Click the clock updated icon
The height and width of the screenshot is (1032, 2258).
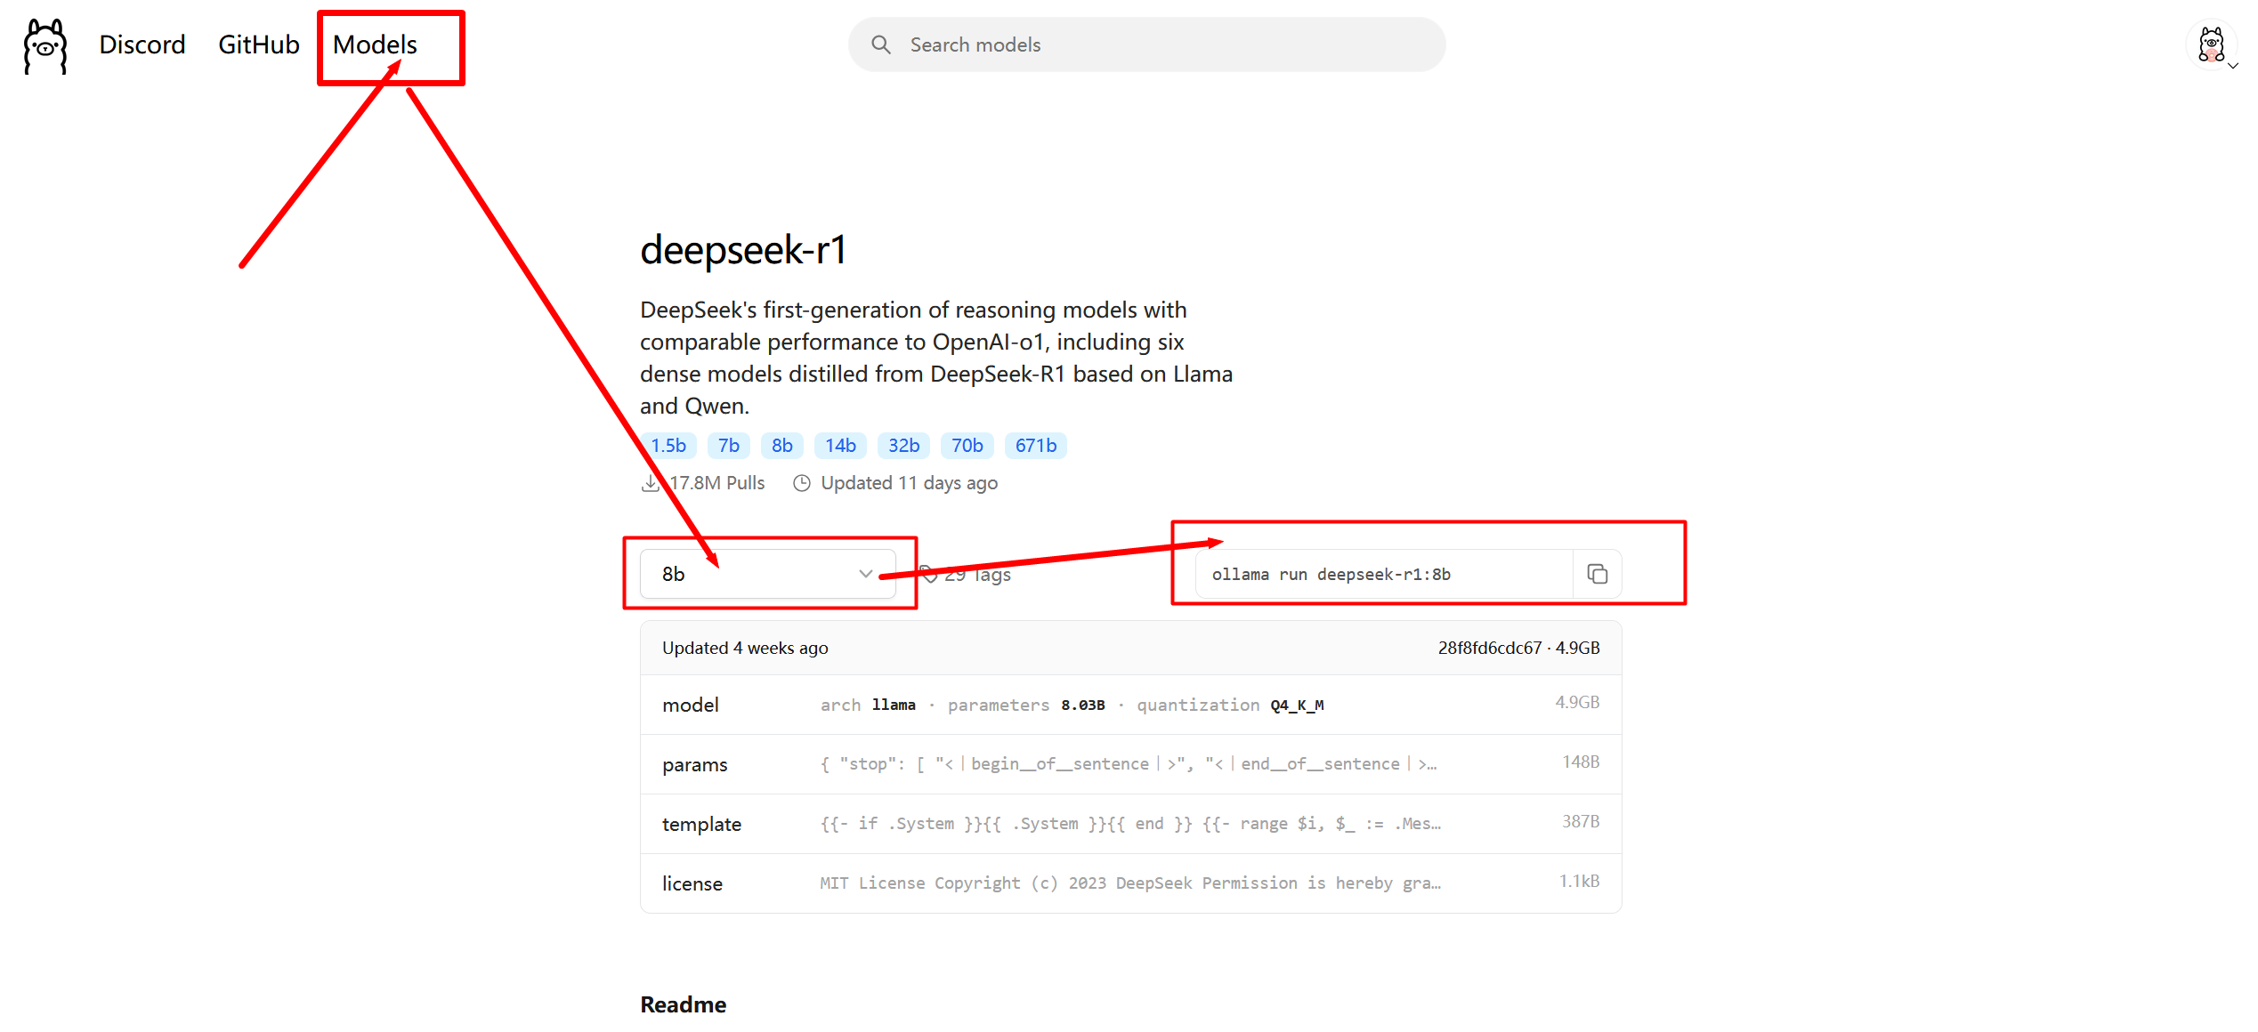pyautogui.click(x=801, y=483)
